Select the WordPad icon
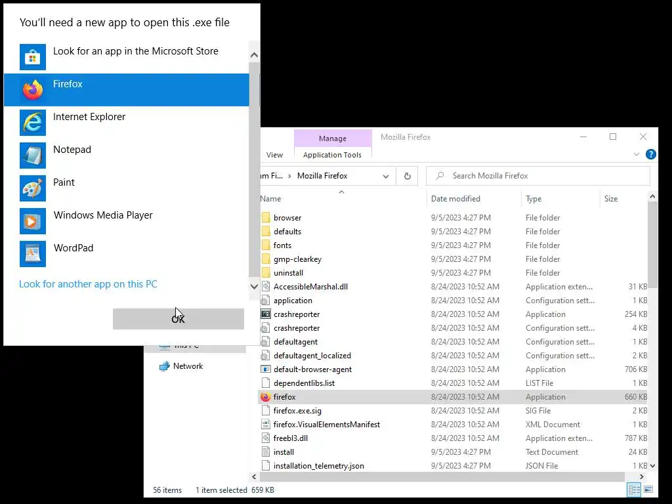The height and width of the screenshot is (504, 672). click(x=33, y=253)
